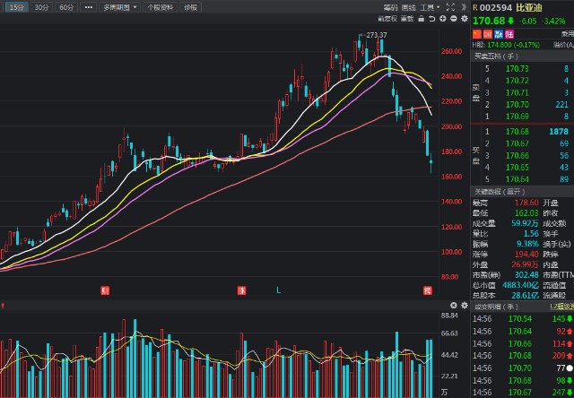574x398 pixels.
Task: Click the purple 融 margin badge
Action: (x=498, y=33)
